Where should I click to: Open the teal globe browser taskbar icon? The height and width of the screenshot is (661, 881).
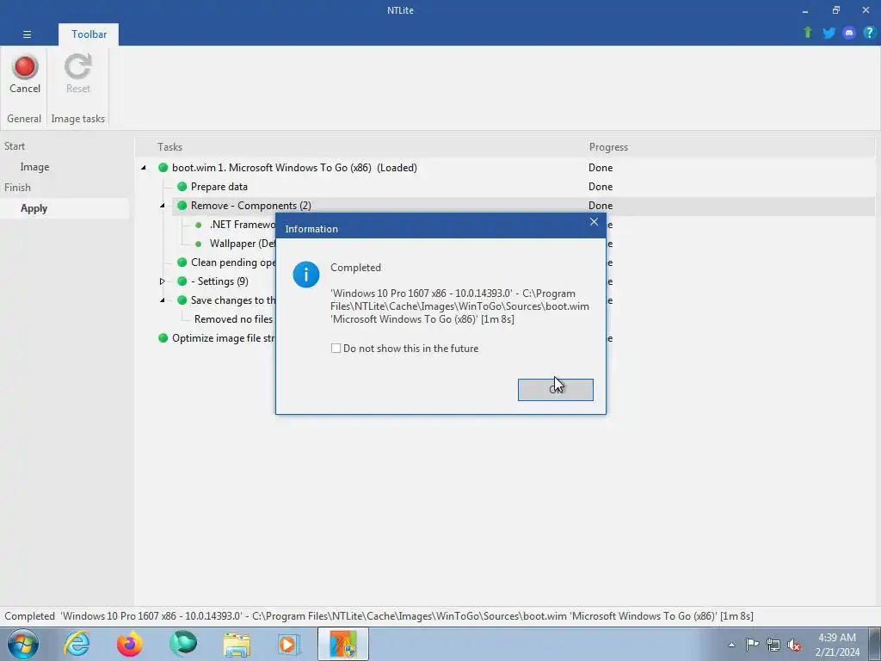[183, 644]
